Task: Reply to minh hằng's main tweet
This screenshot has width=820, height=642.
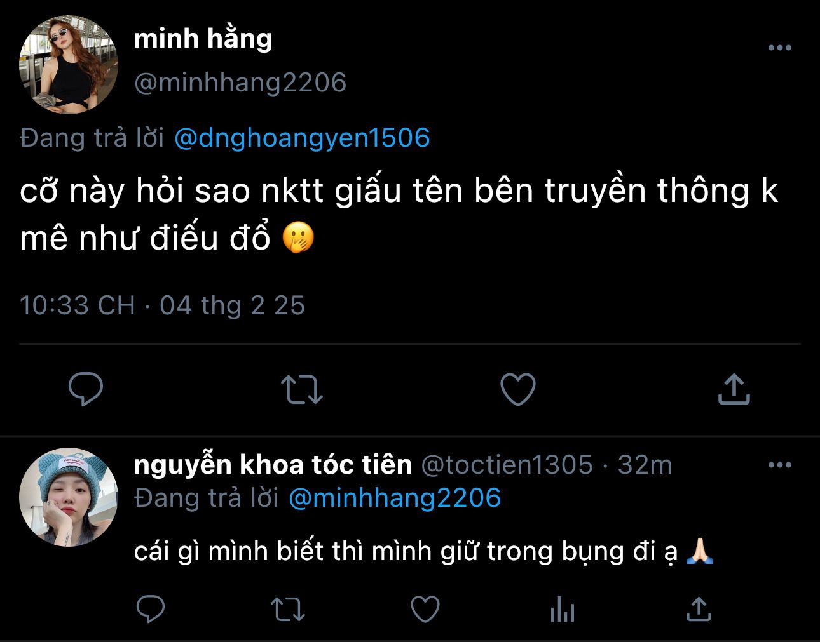Action: coord(85,389)
